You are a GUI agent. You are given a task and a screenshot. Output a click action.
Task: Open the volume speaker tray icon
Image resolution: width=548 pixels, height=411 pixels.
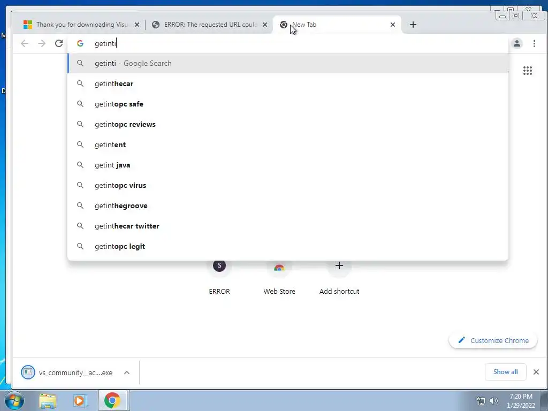[493, 401]
